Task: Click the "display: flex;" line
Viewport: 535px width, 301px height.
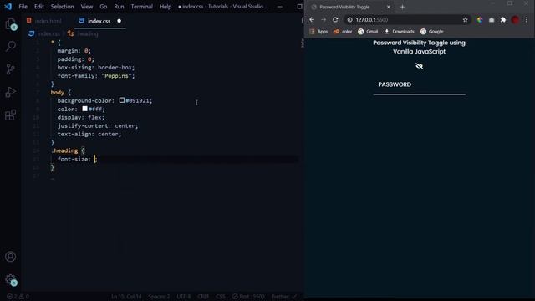Action: [x=81, y=117]
